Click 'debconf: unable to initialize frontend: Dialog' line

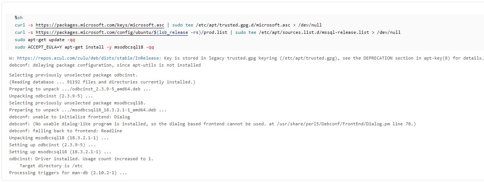70,117
